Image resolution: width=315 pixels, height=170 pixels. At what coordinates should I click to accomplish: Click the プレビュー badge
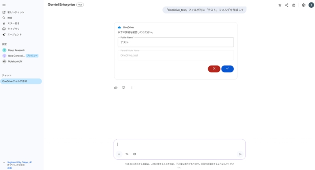pos(32,56)
